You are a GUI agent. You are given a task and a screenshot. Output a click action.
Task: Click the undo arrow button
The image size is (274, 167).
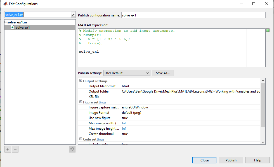click(72, 149)
